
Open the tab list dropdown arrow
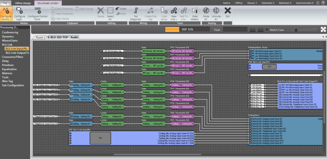(x=323, y=37)
